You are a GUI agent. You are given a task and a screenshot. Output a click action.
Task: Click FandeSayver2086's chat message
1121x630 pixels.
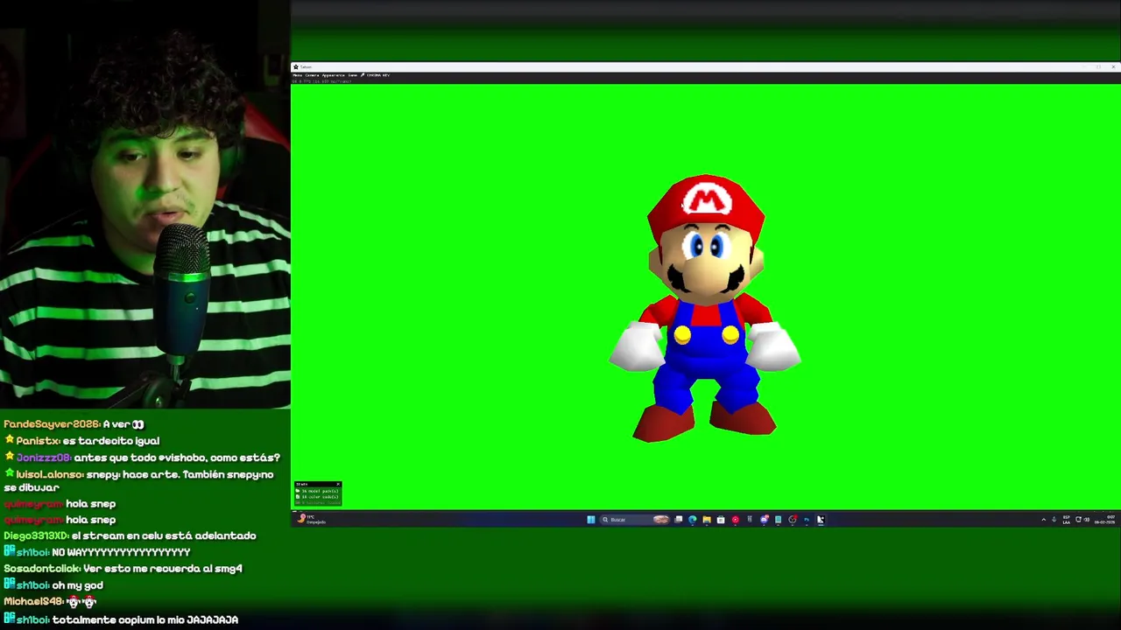click(74, 424)
